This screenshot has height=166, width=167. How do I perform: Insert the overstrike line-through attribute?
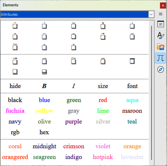coord(44,72)
